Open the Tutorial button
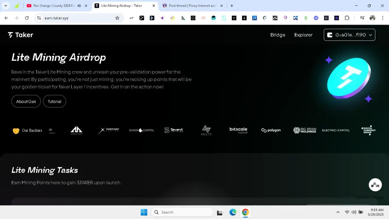Viewport: 389px width, 219px height. 54,102
